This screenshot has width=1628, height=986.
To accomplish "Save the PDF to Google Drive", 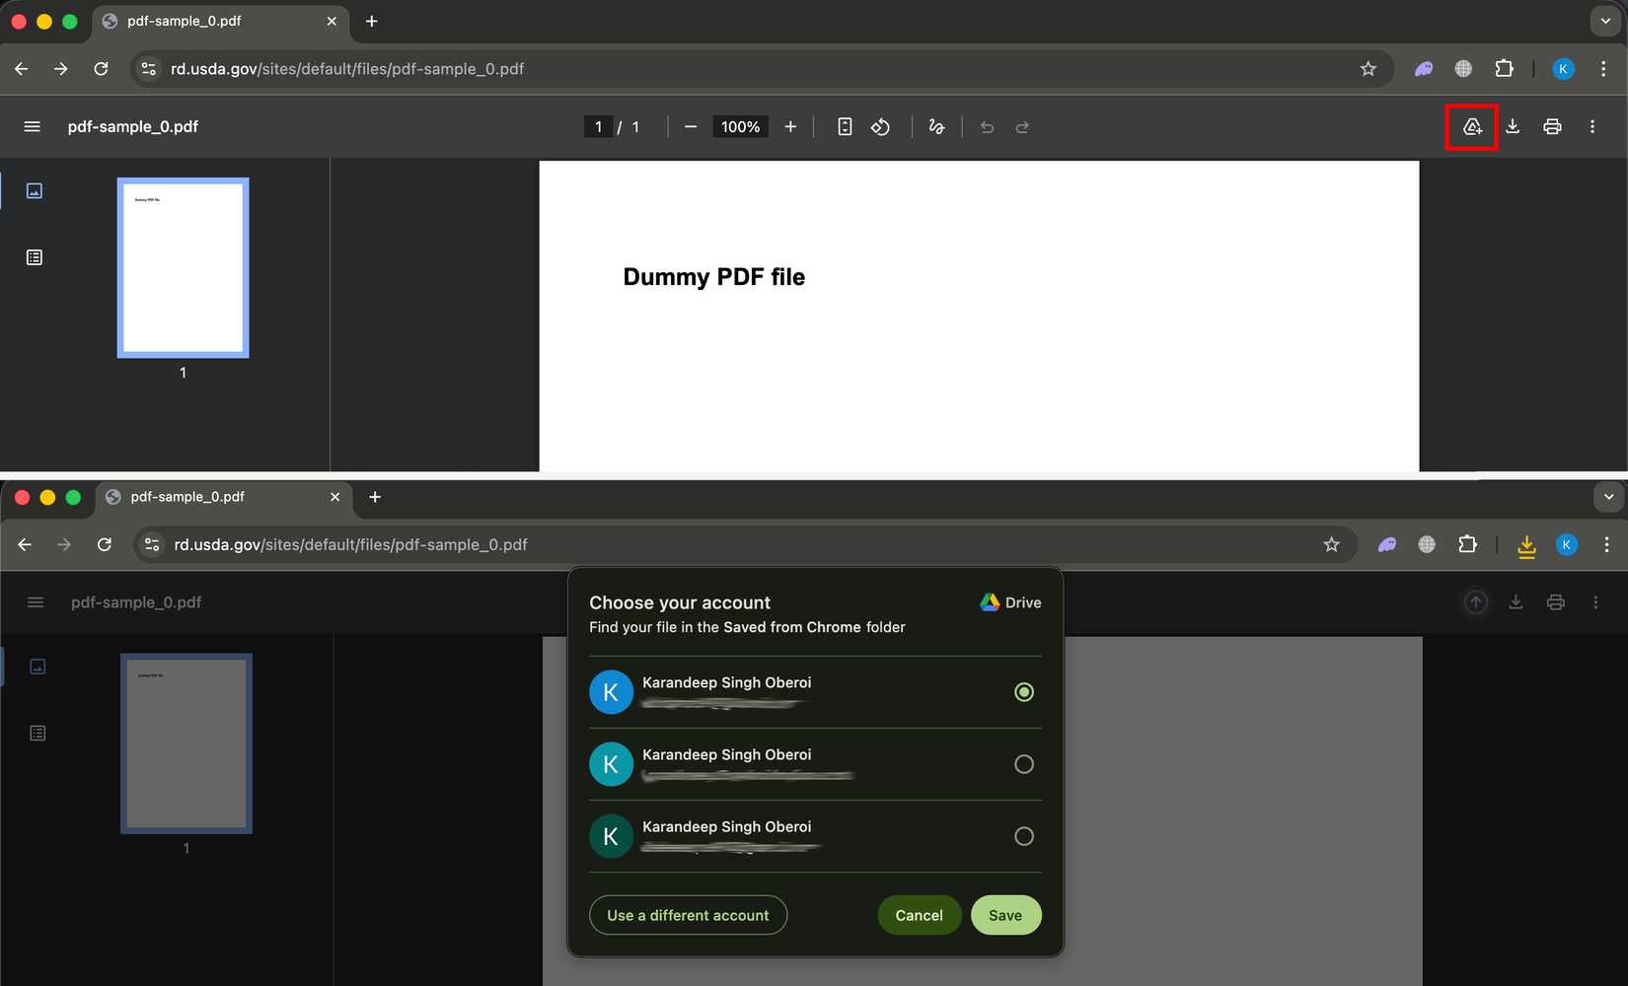I will (1471, 126).
